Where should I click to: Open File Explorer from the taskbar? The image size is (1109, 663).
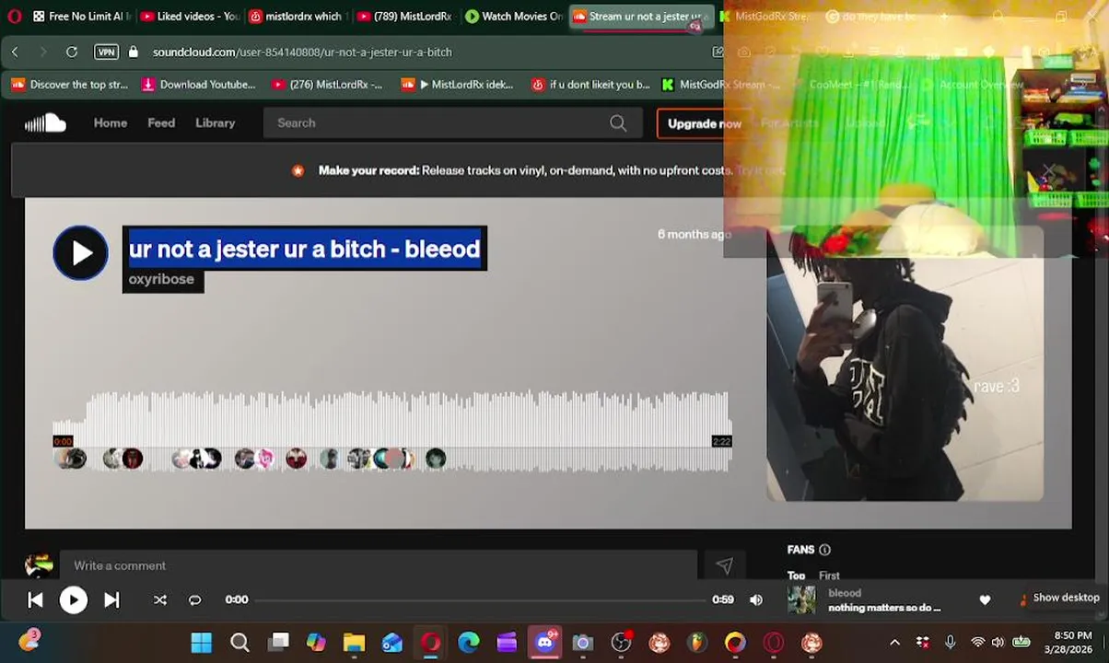pos(355,643)
